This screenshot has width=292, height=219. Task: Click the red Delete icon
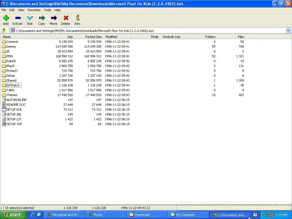coord(66,18)
